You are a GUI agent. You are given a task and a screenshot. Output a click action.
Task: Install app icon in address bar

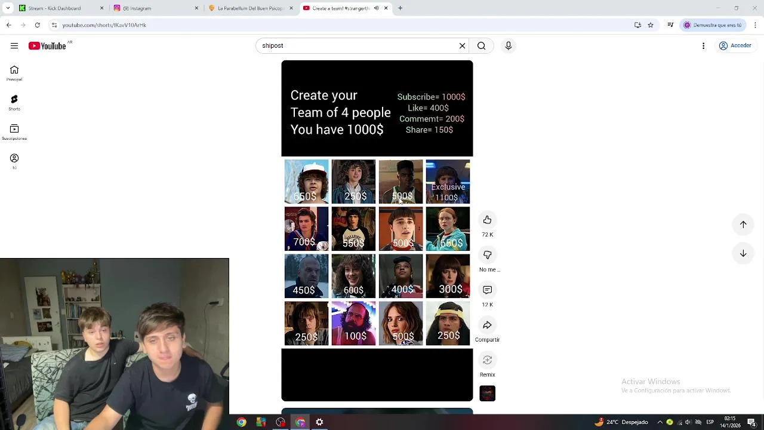point(637,25)
